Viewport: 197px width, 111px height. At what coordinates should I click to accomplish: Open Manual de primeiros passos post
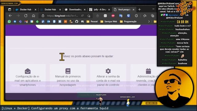[68, 77]
